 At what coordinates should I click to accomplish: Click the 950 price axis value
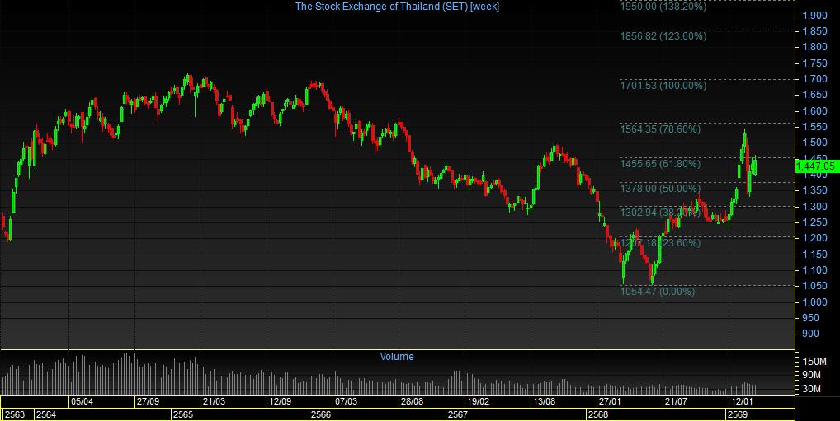[x=811, y=318]
